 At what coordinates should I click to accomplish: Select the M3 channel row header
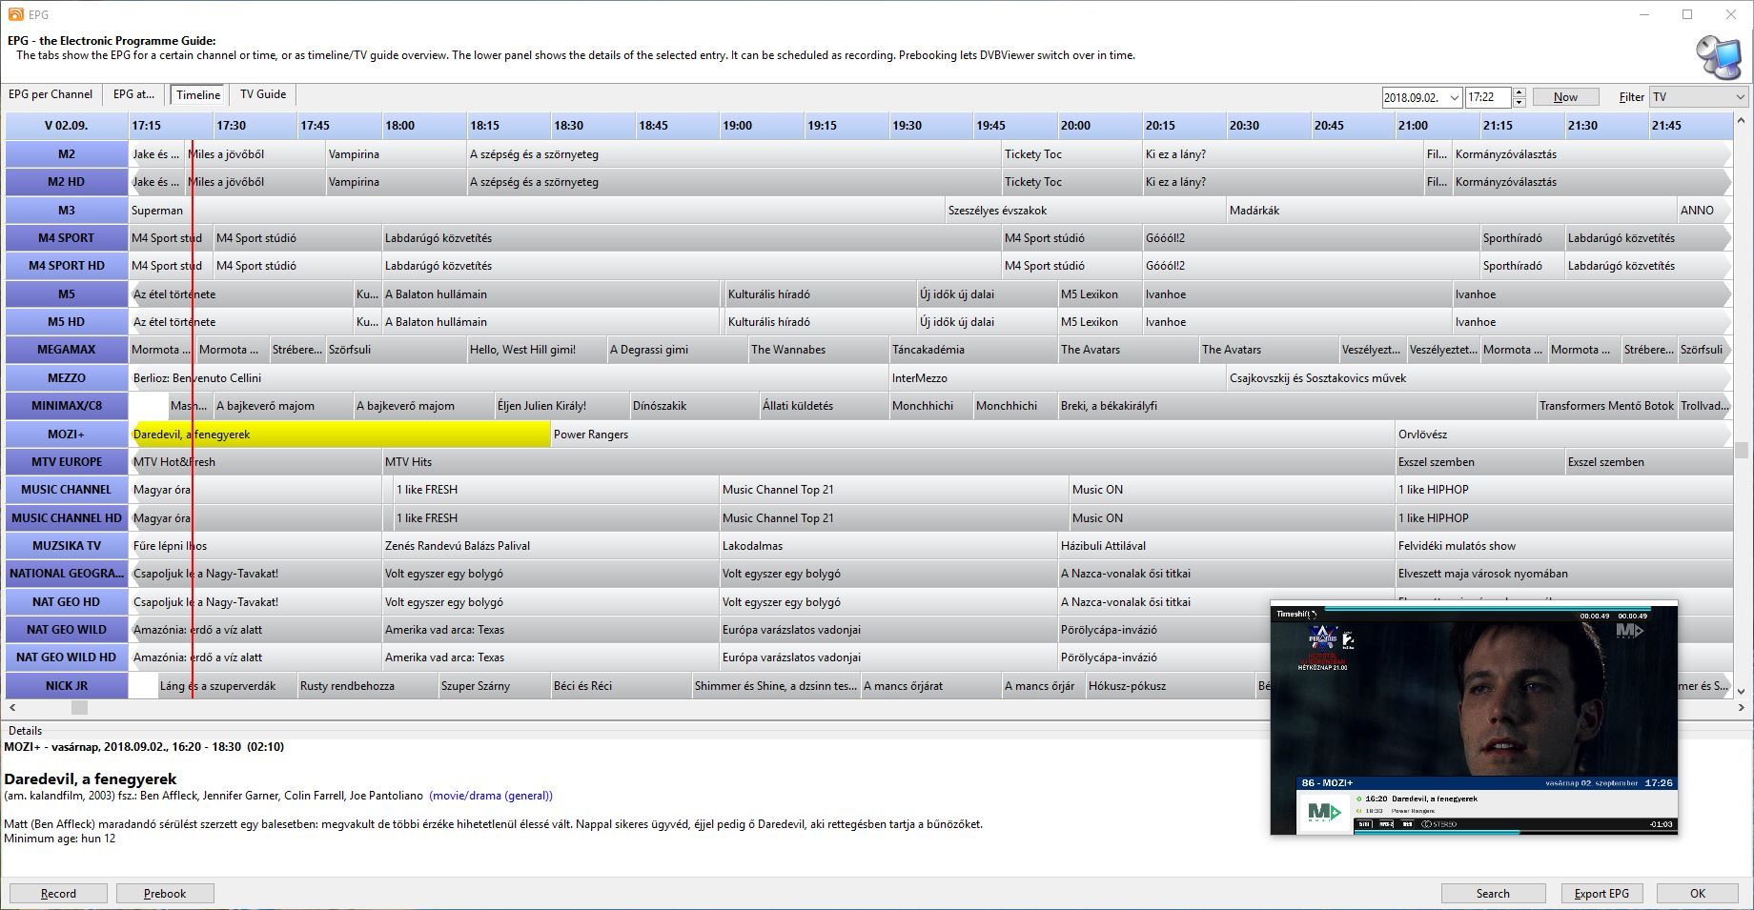pos(67,211)
